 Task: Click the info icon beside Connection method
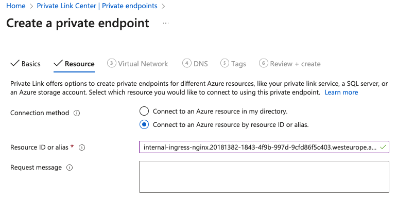[77, 113]
